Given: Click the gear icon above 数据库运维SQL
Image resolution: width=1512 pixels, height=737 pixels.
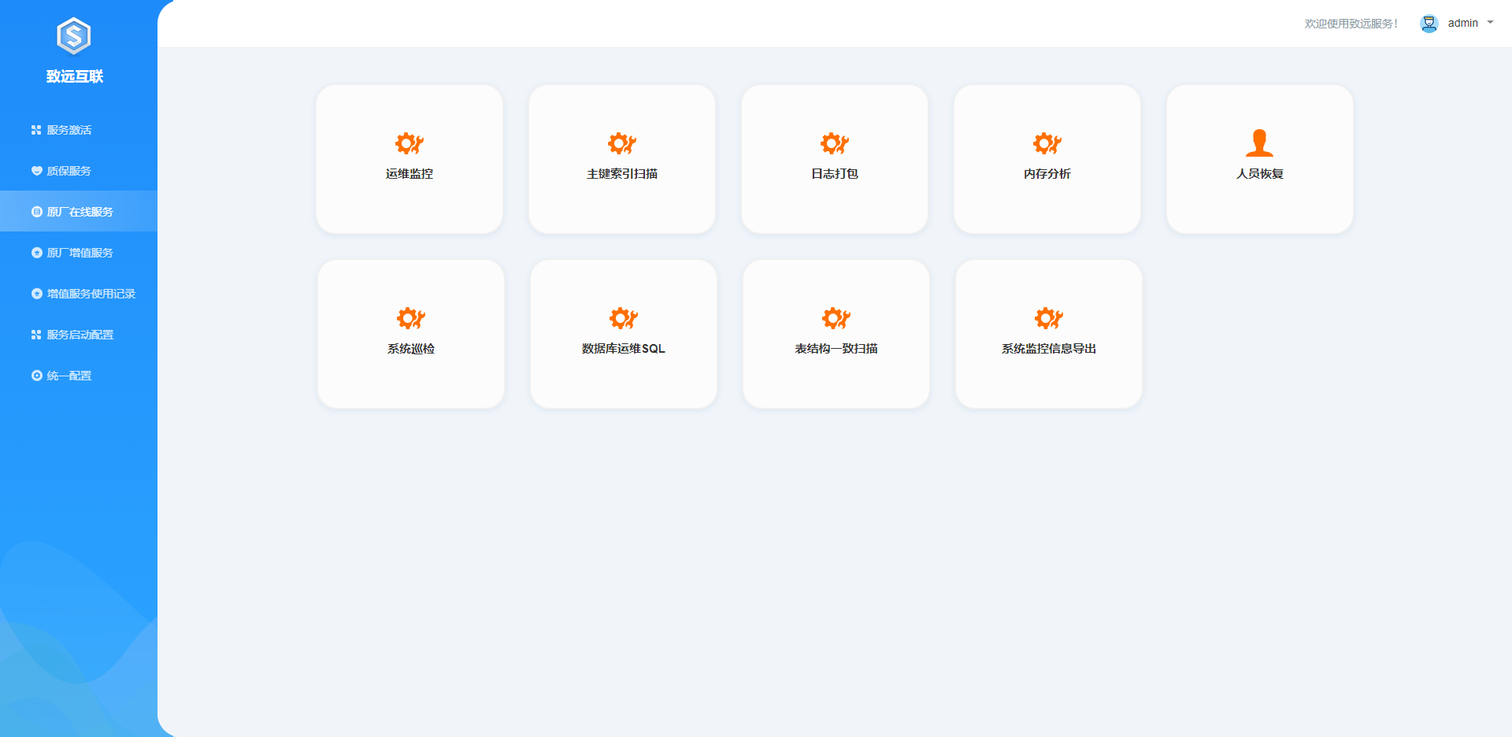Looking at the screenshot, I should coord(624,318).
